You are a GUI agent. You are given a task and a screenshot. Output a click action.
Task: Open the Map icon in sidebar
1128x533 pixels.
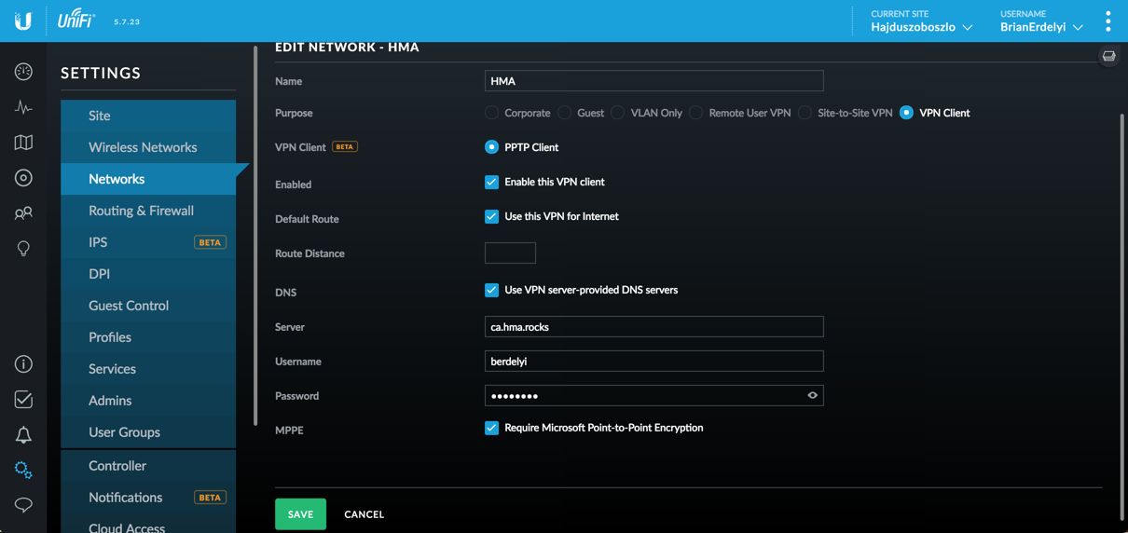point(23,143)
